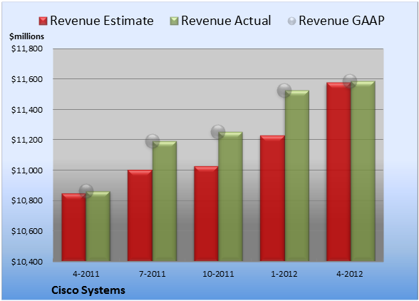
Task: Click the '$11,600' axis value
Action: pos(27,79)
